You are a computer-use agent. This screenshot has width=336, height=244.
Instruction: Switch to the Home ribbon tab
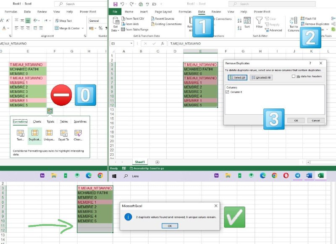(x=129, y=12)
